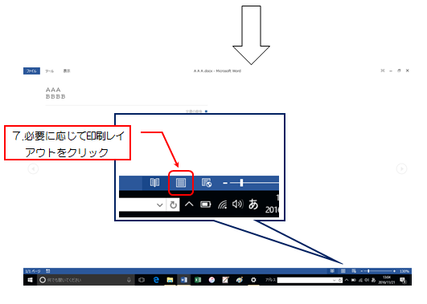Image resolution: width=427 pixels, height=304 pixels.
Task: Click the battery icon in the enlarged callout
Action: pos(206,205)
